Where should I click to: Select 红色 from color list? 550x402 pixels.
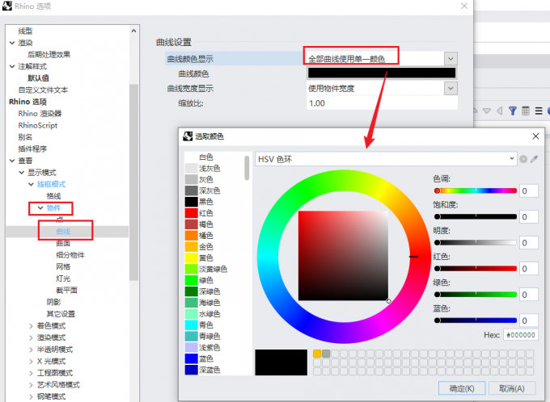[x=206, y=213]
